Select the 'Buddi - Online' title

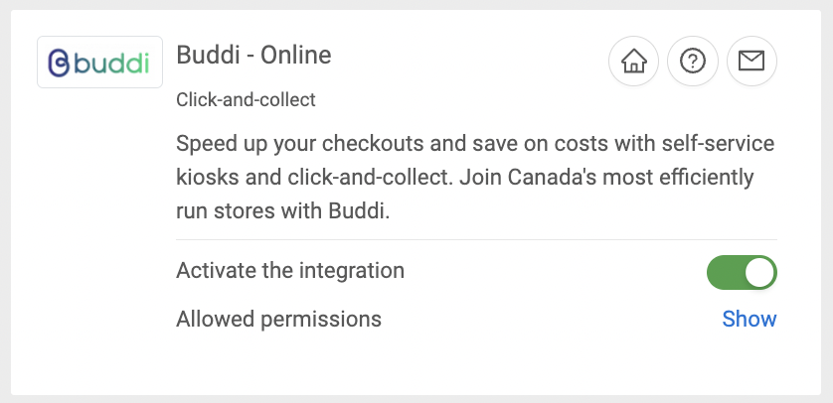pos(253,56)
